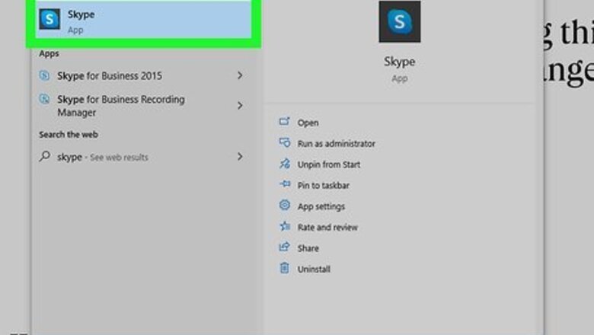This screenshot has width=594, height=335.
Task: Click the Skype title in details pane
Action: click(x=399, y=62)
